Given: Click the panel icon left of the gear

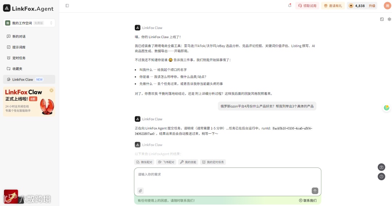Looking at the screenshot, I should click(382, 19).
